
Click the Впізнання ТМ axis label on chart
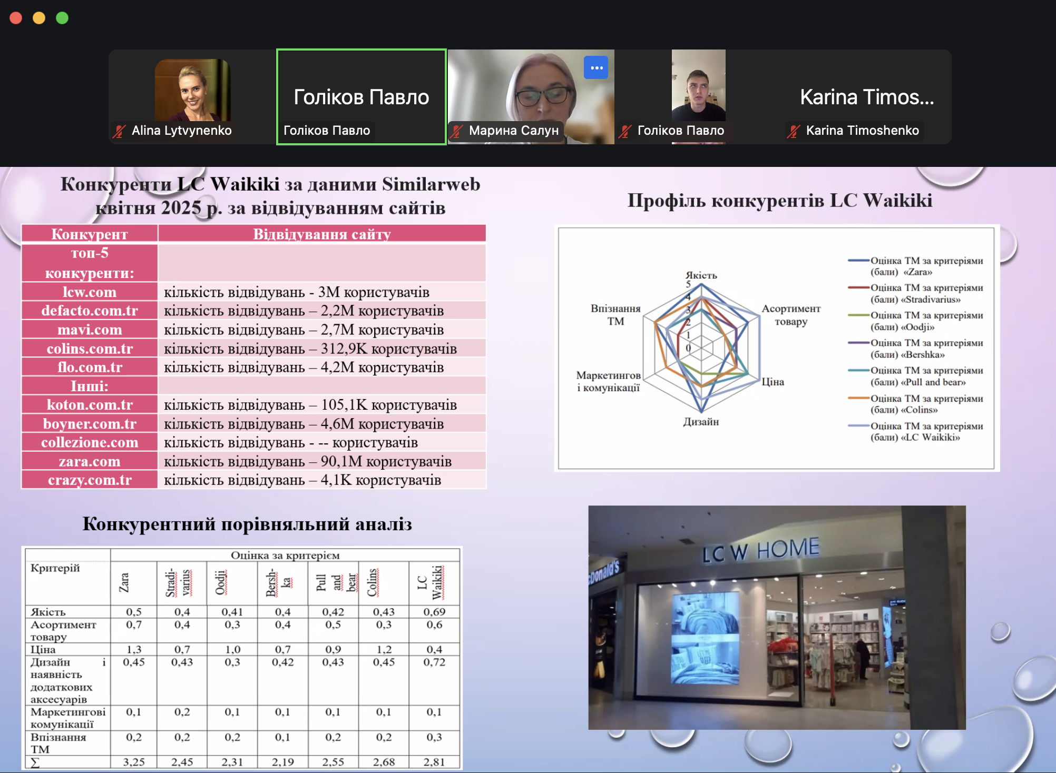(615, 315)
